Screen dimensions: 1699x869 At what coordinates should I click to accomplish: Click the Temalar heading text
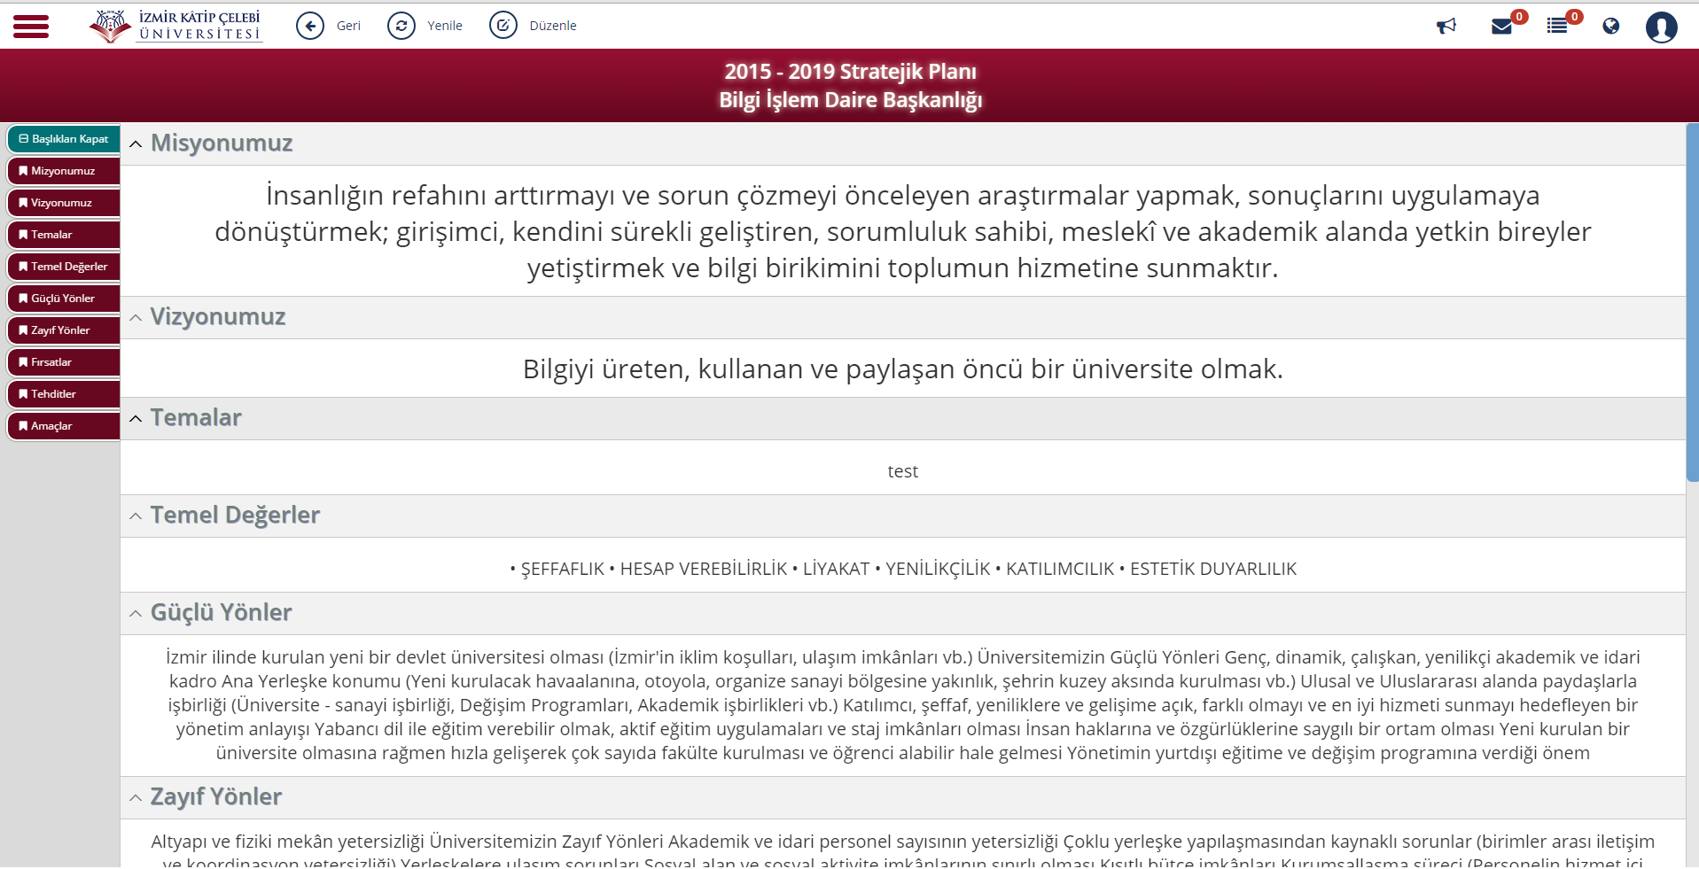[x=196, y=417]
